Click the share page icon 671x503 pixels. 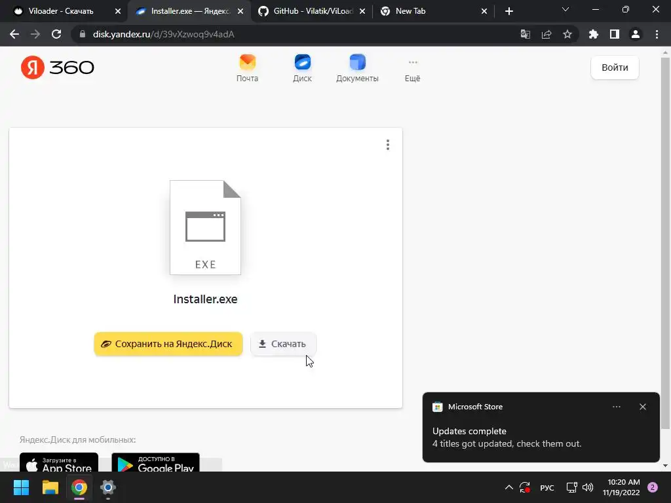click(546, 34)
